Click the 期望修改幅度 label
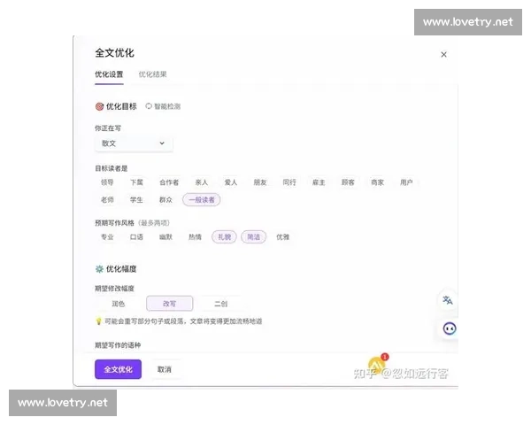 pyautogui.click(x=114, y=289)
